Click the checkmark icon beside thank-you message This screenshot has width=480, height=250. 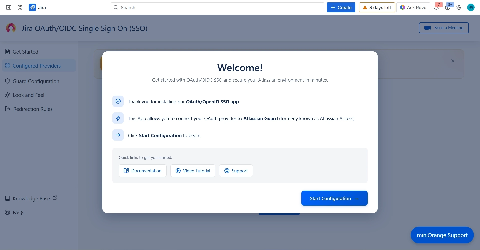pos(118,101)
